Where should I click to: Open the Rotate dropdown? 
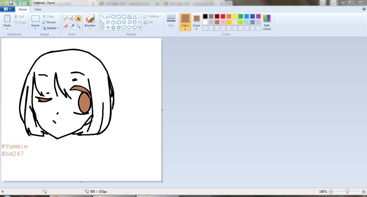click(x=51, y=28)
